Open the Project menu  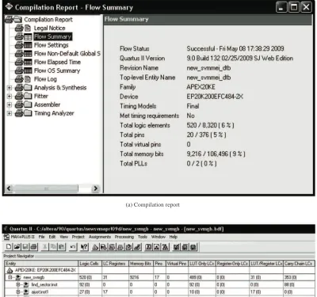(x=78, y=237)
